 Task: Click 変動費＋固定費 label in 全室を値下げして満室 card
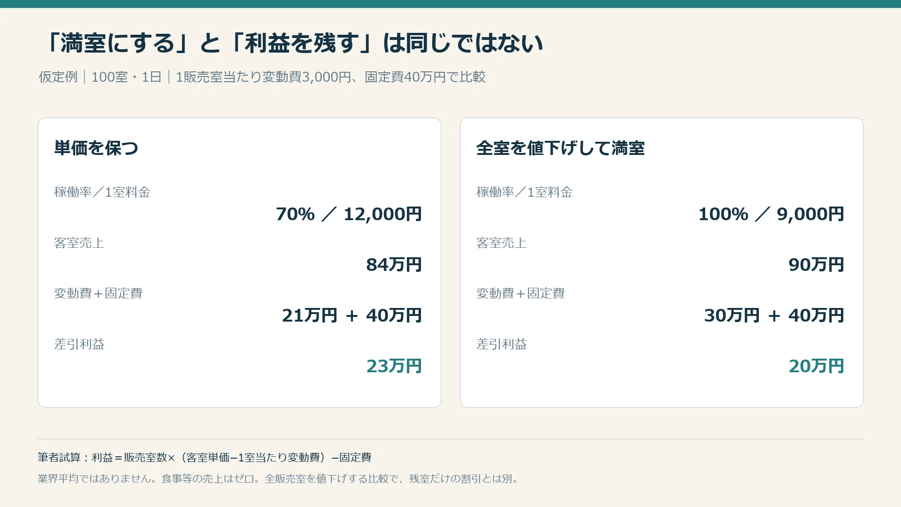tap(520, 293)
